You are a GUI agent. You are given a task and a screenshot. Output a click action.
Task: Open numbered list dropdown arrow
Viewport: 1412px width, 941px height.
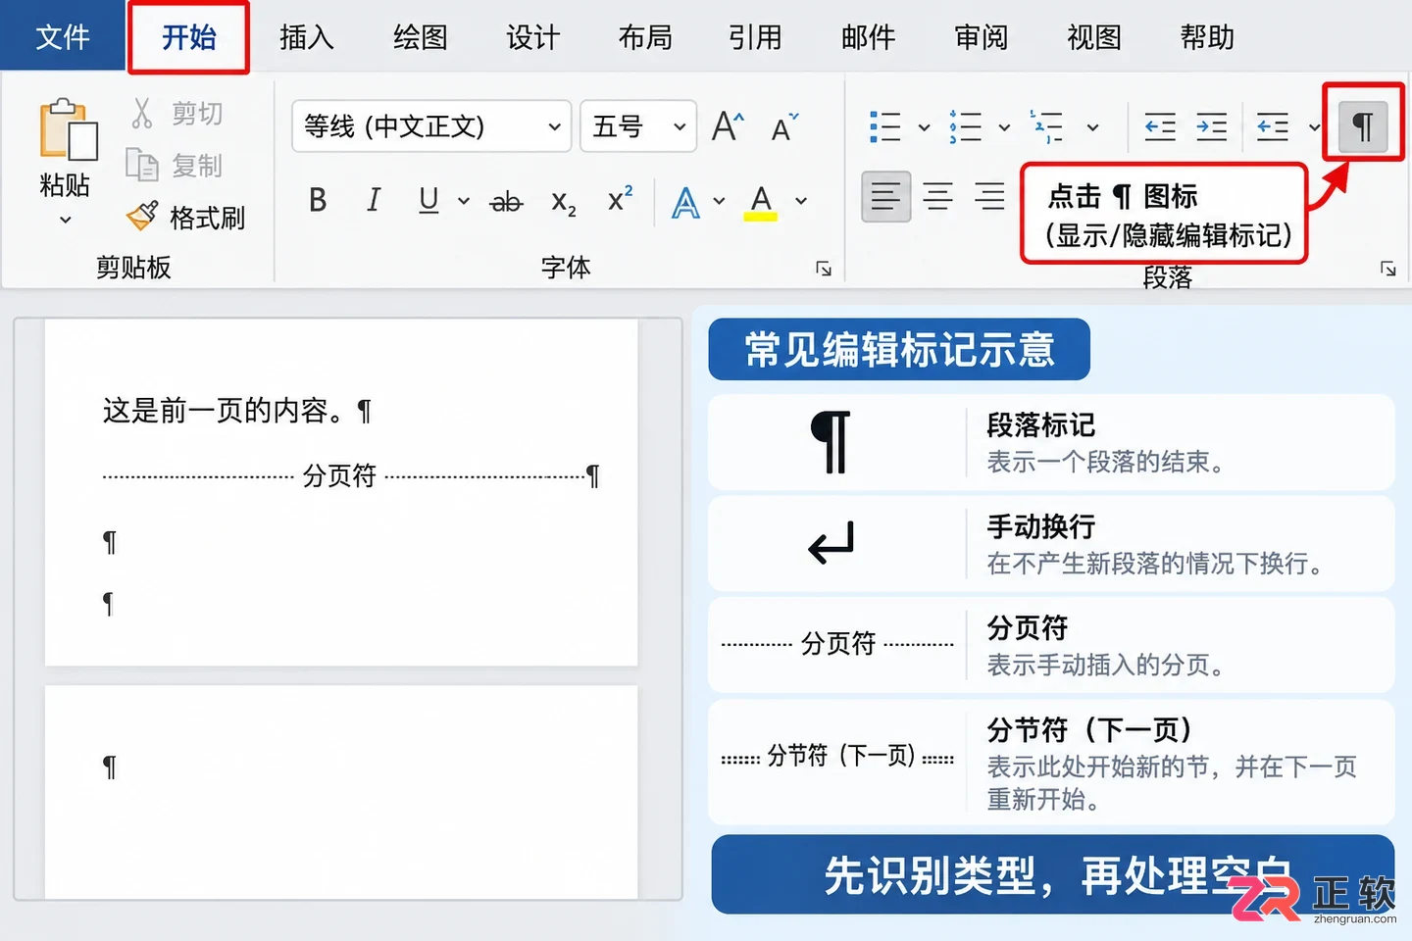coord(1004,126)
